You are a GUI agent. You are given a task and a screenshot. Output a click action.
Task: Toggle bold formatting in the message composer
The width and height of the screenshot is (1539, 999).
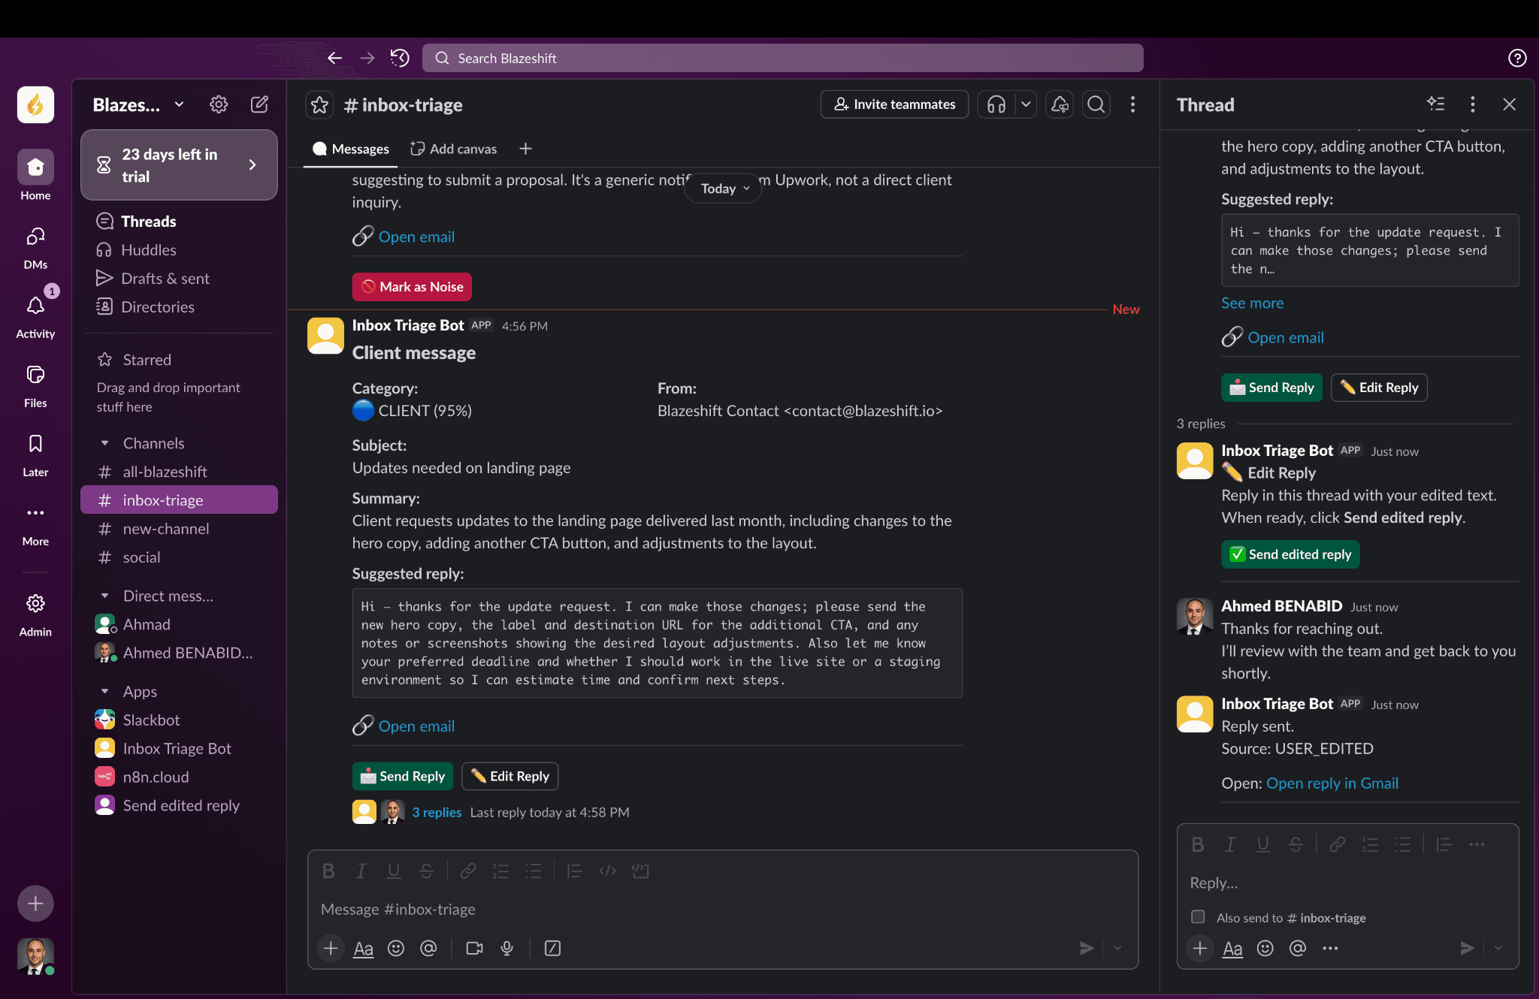tap(329, 871)
